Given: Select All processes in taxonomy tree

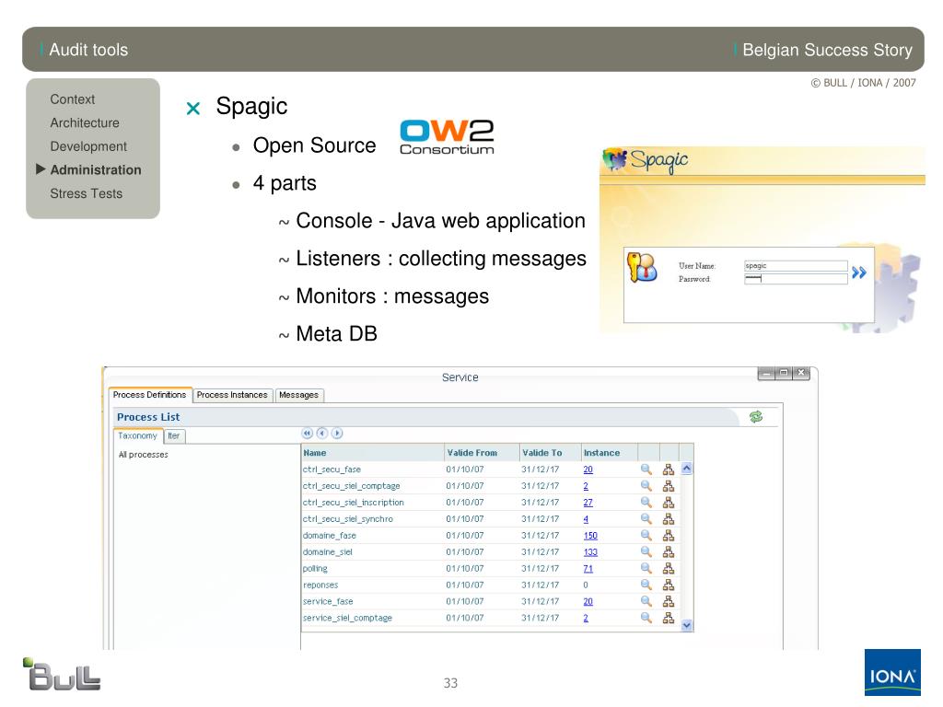Looking at the screenshot, I should [143, 455].
